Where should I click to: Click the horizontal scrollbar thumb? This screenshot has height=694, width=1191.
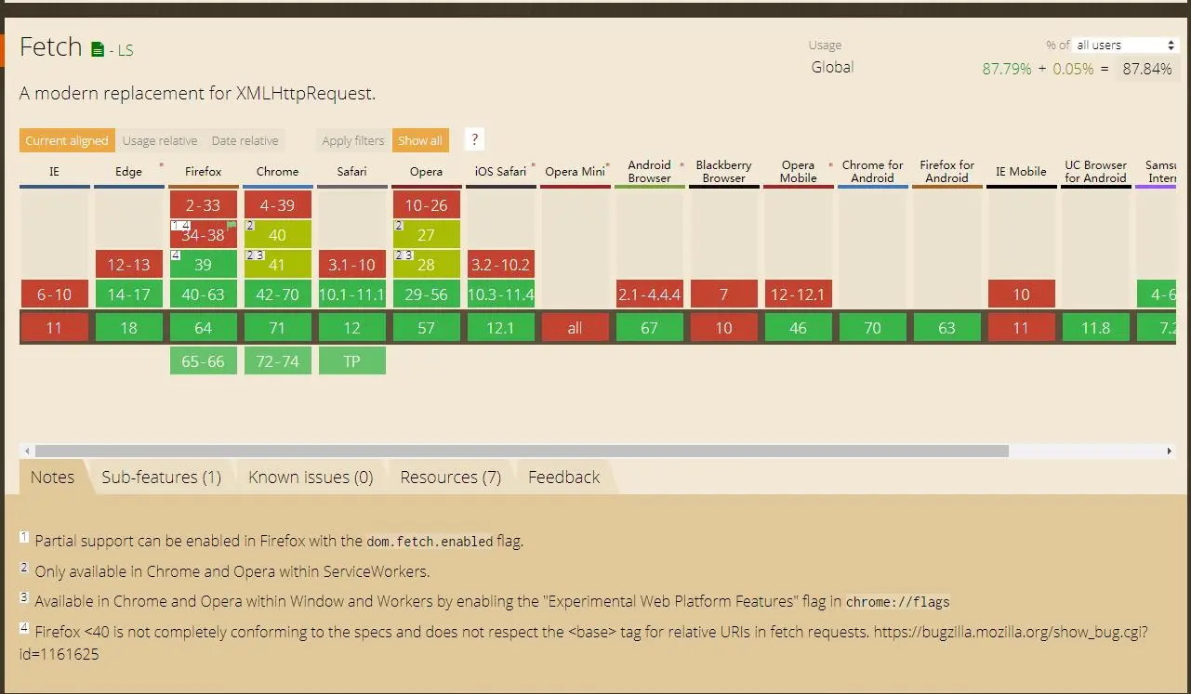point(522,452)
